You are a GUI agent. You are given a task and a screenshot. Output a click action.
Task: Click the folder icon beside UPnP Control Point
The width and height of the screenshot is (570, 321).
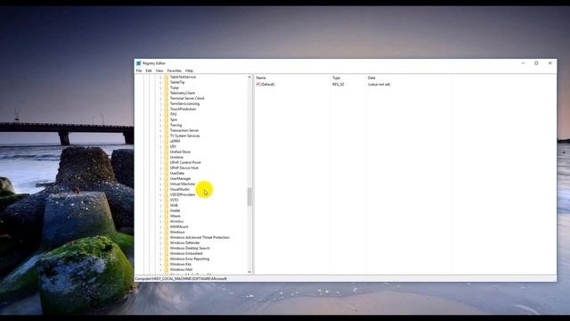[167, 162]
